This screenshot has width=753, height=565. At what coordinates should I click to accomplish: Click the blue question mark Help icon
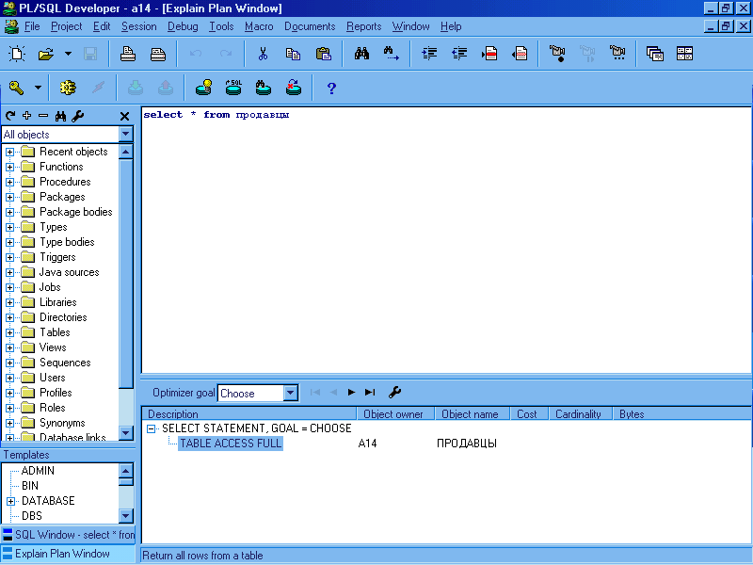pyautogui.click(x=331, y=89)
